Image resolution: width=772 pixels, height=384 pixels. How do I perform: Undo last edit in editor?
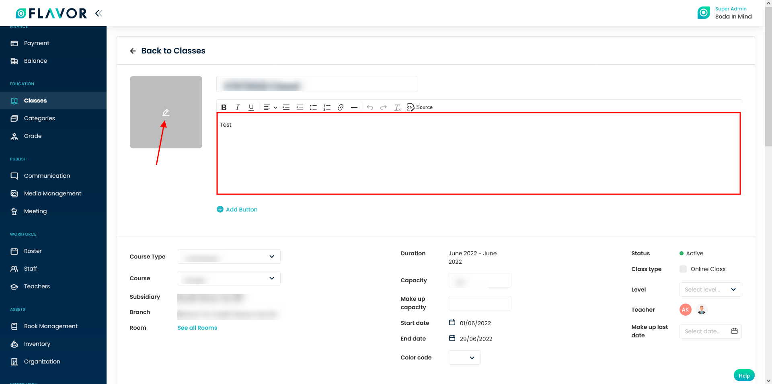point(370,107)
